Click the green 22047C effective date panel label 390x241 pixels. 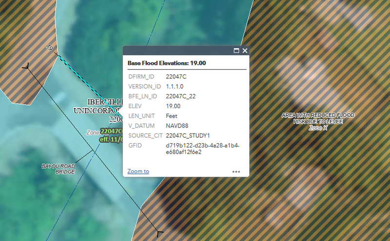(111, 135)
